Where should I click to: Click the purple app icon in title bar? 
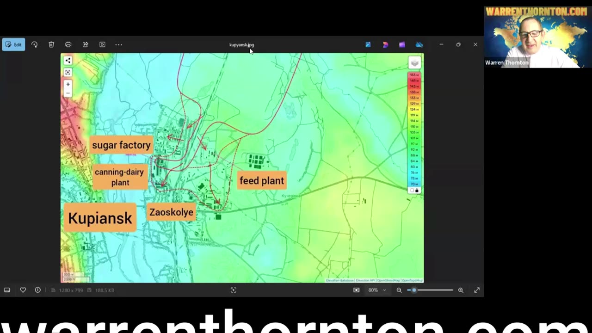point(402,44)
